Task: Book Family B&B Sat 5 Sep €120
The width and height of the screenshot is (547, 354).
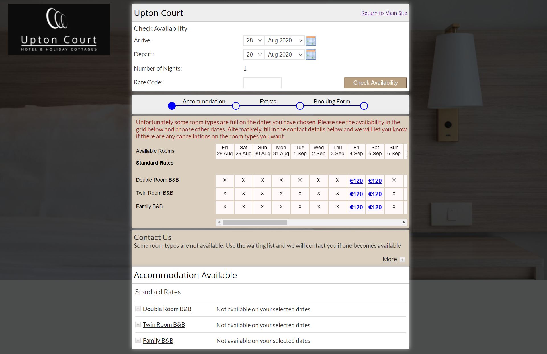Action: pos(375,207)
